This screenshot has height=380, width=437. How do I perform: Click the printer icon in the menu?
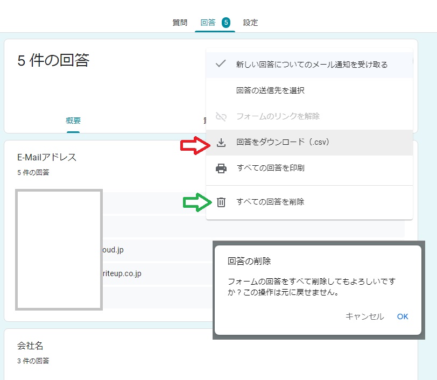pyautogui.click(x=221, y=168)
